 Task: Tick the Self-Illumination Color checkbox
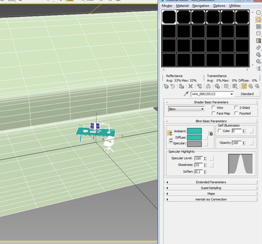219,131
